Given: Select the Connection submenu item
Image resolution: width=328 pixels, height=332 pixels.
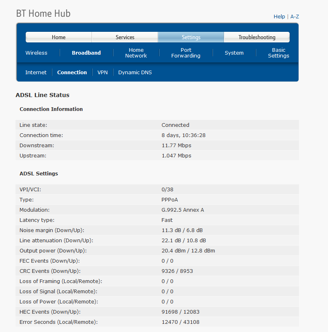Looking at the screenshot, I should (x=72, y=73).
